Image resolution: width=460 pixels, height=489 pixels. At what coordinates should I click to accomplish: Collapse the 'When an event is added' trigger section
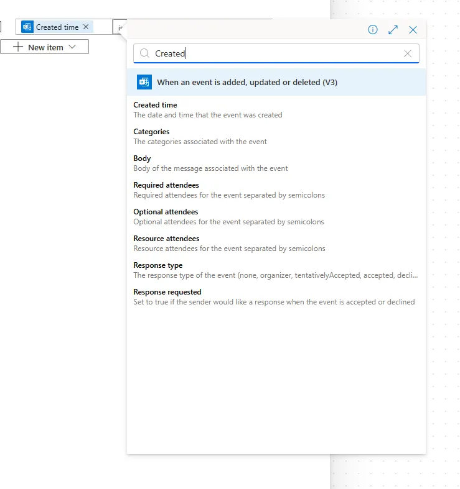pos(276,82)
